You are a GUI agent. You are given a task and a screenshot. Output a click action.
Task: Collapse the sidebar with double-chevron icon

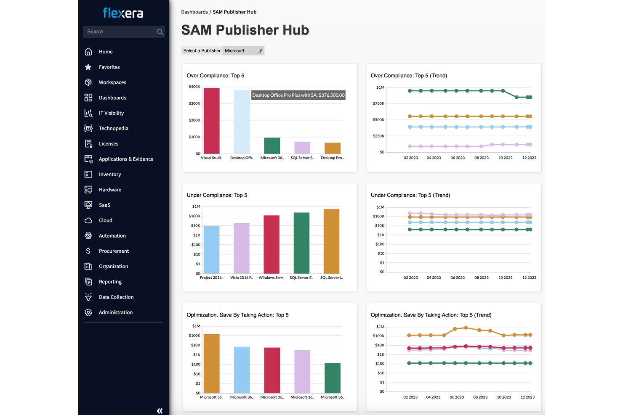pos(160,411)
